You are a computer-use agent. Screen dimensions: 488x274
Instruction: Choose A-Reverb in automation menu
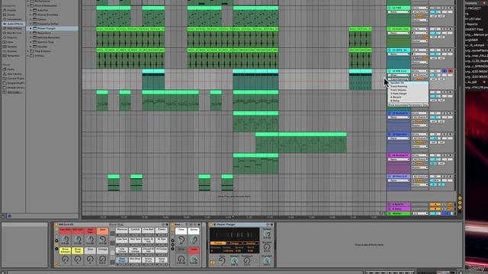[x=408, y=97]
